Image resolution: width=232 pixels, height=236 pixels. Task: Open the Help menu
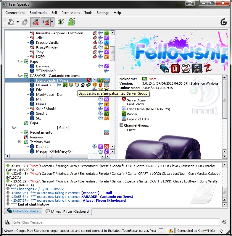coord(117,13)
